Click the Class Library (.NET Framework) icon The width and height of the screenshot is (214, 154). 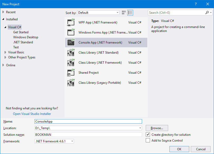[71, 63]
